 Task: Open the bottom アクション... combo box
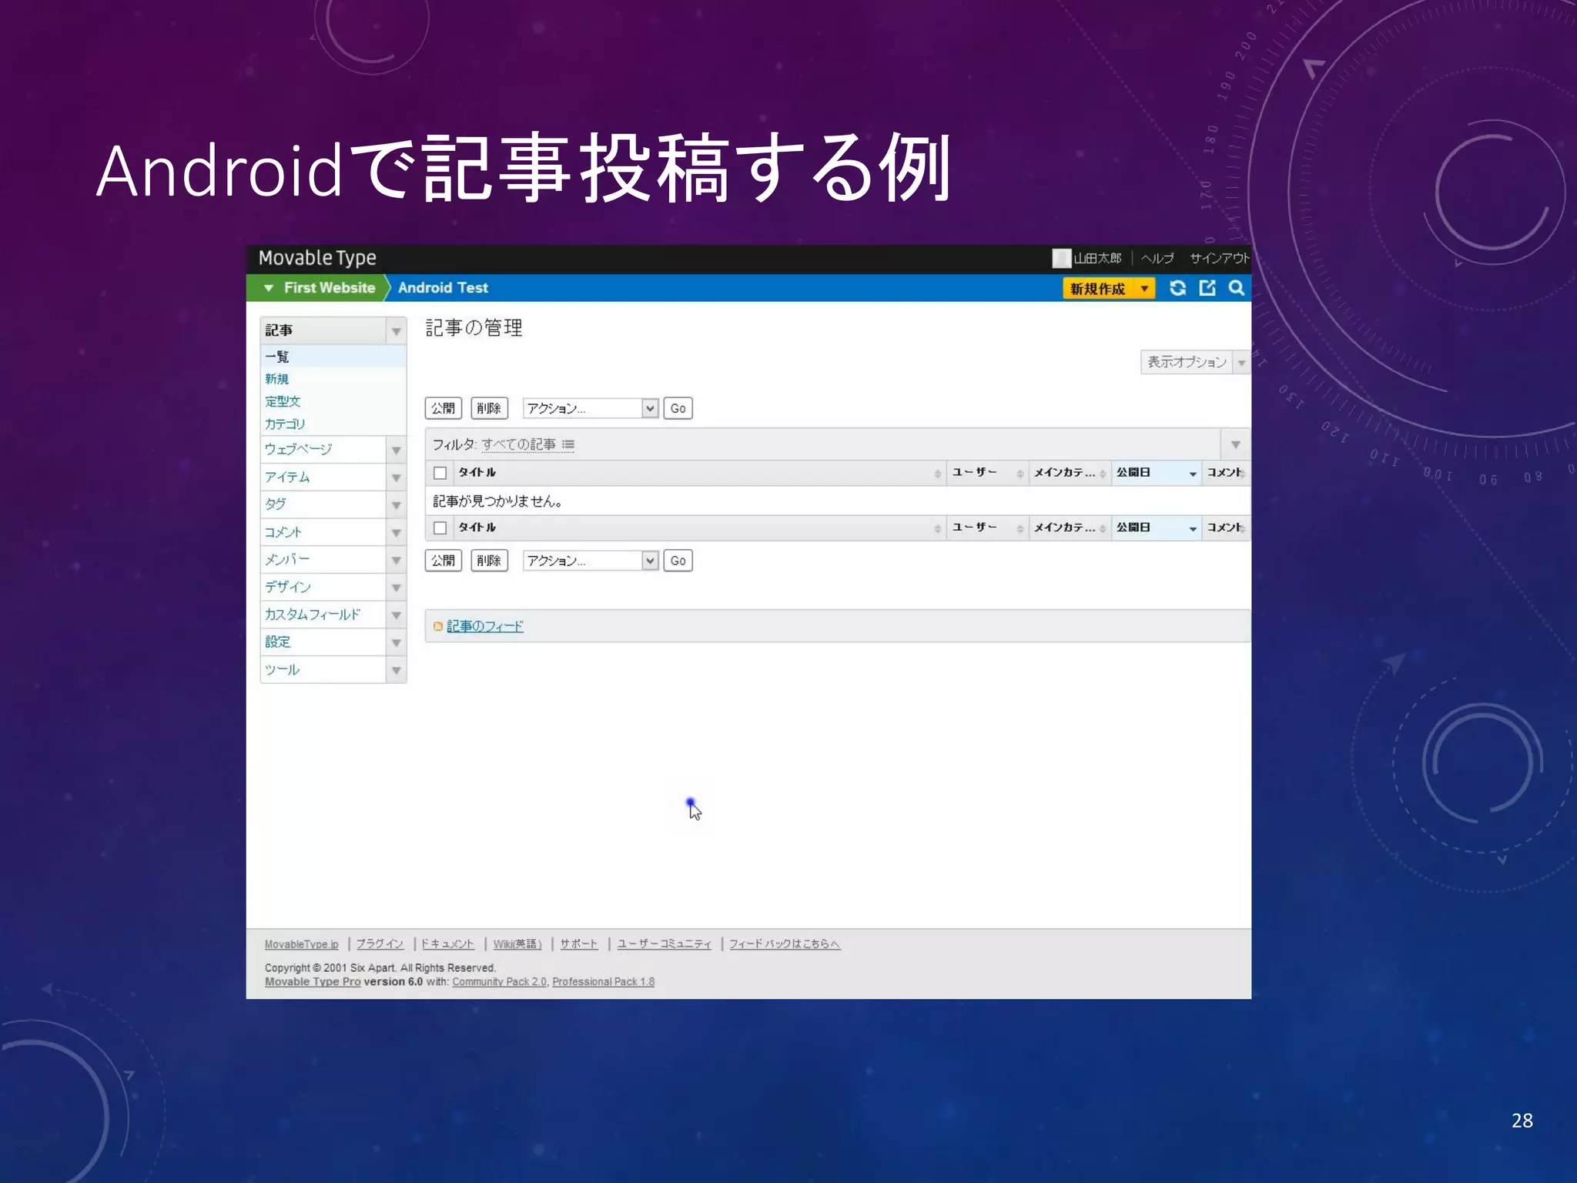[x=591, y=561]
